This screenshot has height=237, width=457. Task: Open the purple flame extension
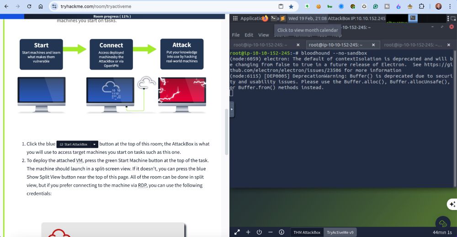pyautogui.click(x=399, y=6)
